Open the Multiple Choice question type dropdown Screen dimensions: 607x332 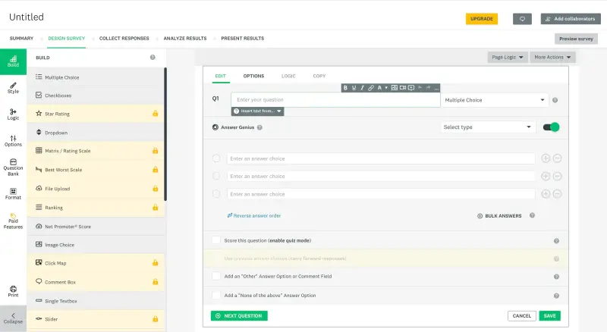(495, 100)
